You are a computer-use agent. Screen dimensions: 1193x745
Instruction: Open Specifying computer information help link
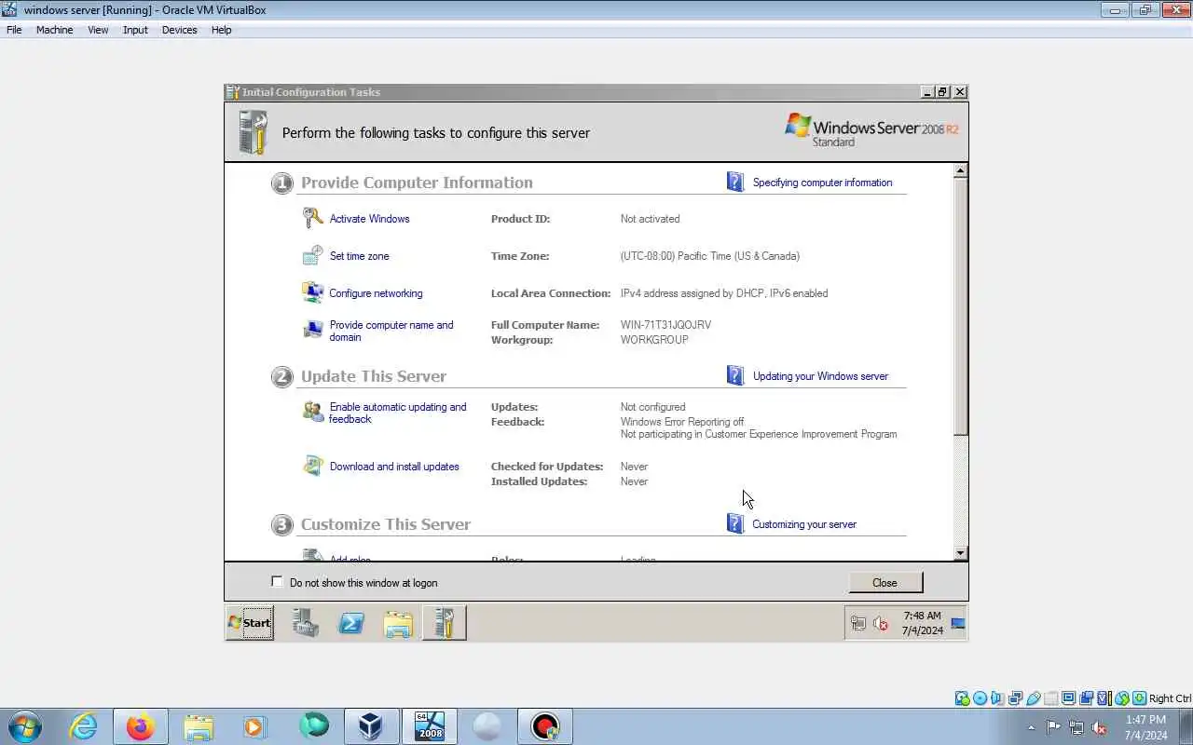(x=822, y=183)
